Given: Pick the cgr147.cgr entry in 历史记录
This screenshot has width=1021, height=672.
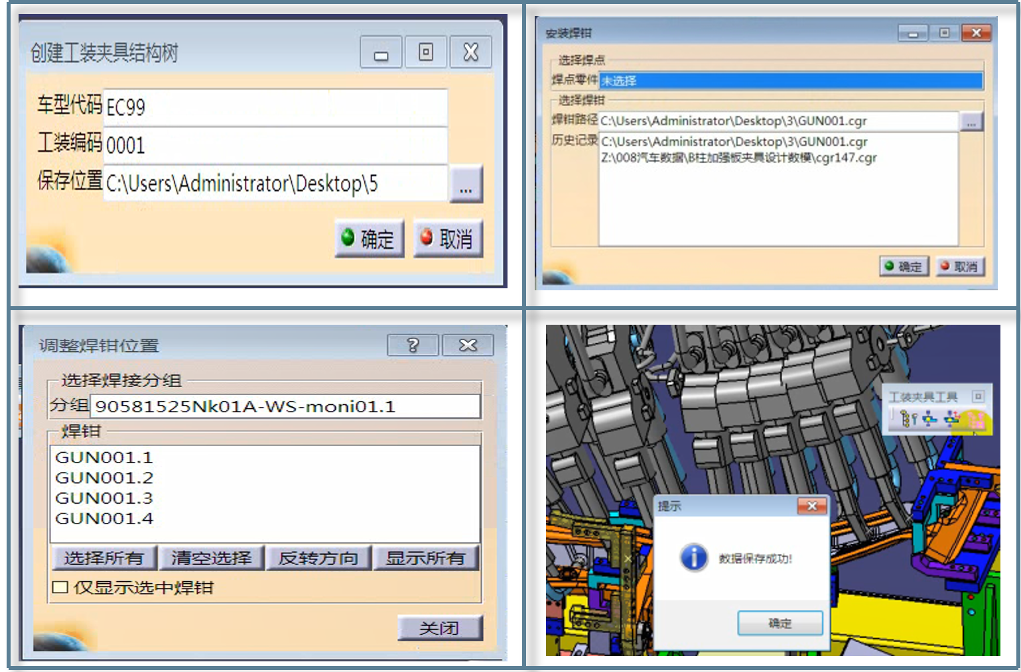Looking at the screenshot, I should pos(738,158).
